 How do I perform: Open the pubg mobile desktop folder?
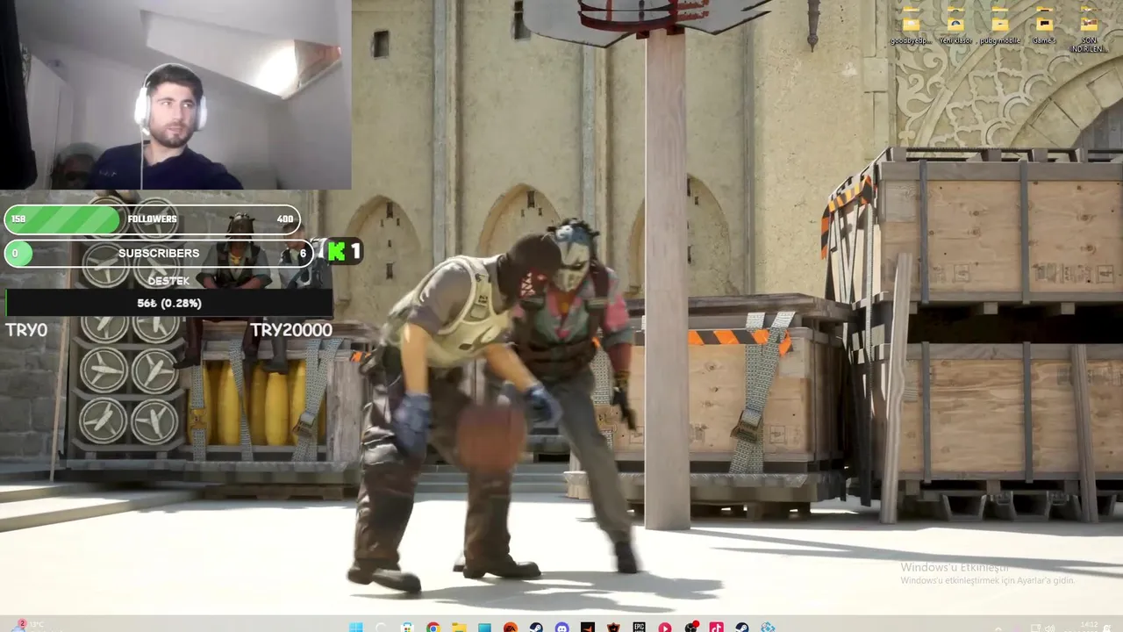(x=999, y=27)
